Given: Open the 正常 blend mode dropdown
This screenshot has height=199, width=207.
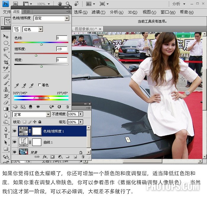Looking at the screenshot, I should point(31,114).
